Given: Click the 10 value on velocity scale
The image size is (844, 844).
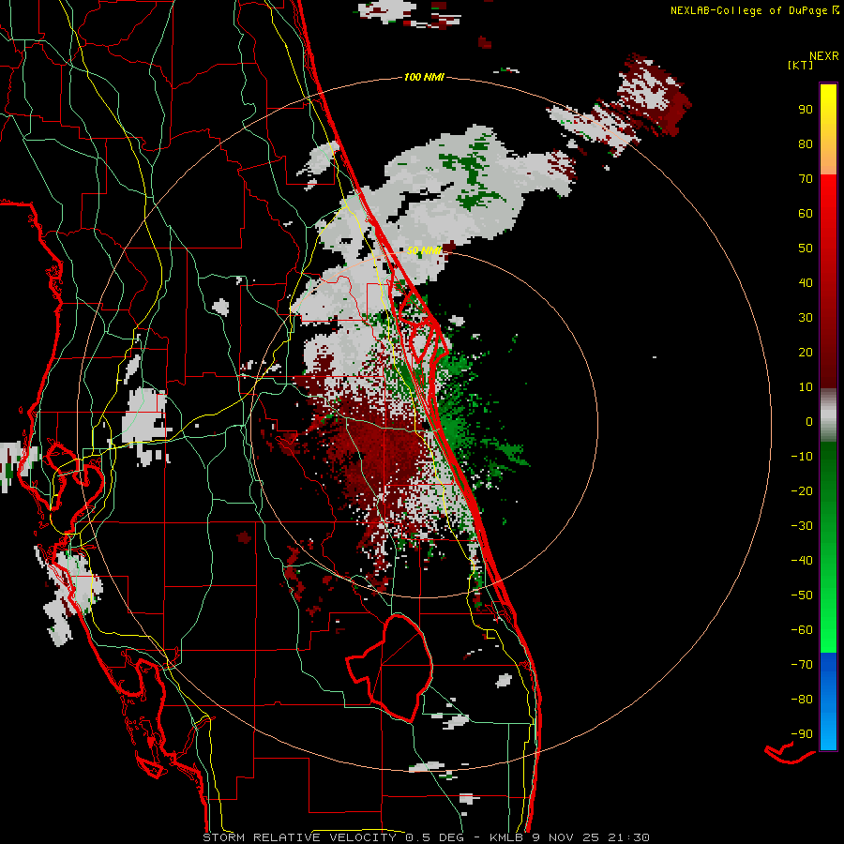Looking at the screenshot, I should 806,387.
